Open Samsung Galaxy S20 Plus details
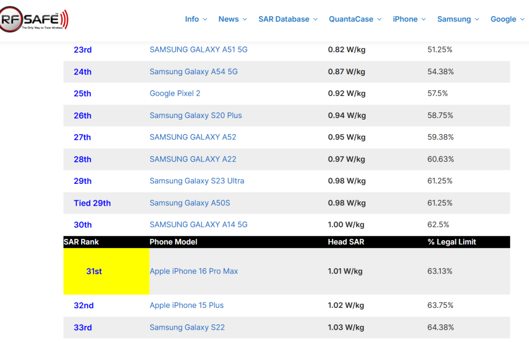Viewport: 529px width, 342px height. 196,115
